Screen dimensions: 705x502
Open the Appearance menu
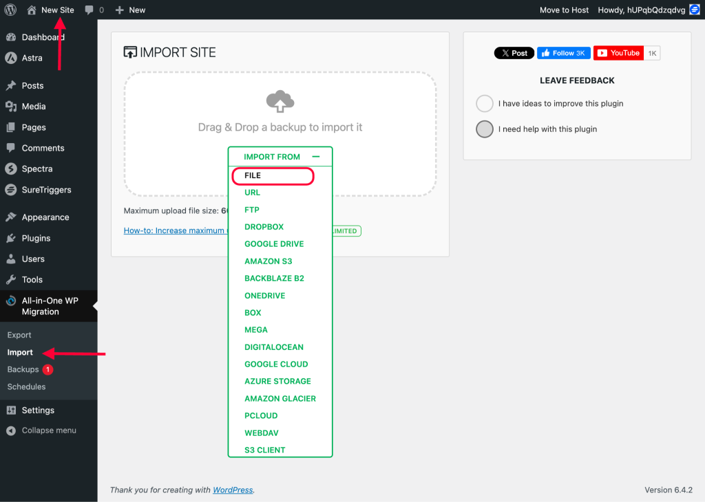(x=45, y=217)
